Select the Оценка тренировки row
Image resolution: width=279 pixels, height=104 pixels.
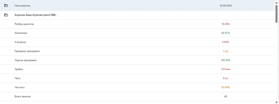[x=137, y=60]
